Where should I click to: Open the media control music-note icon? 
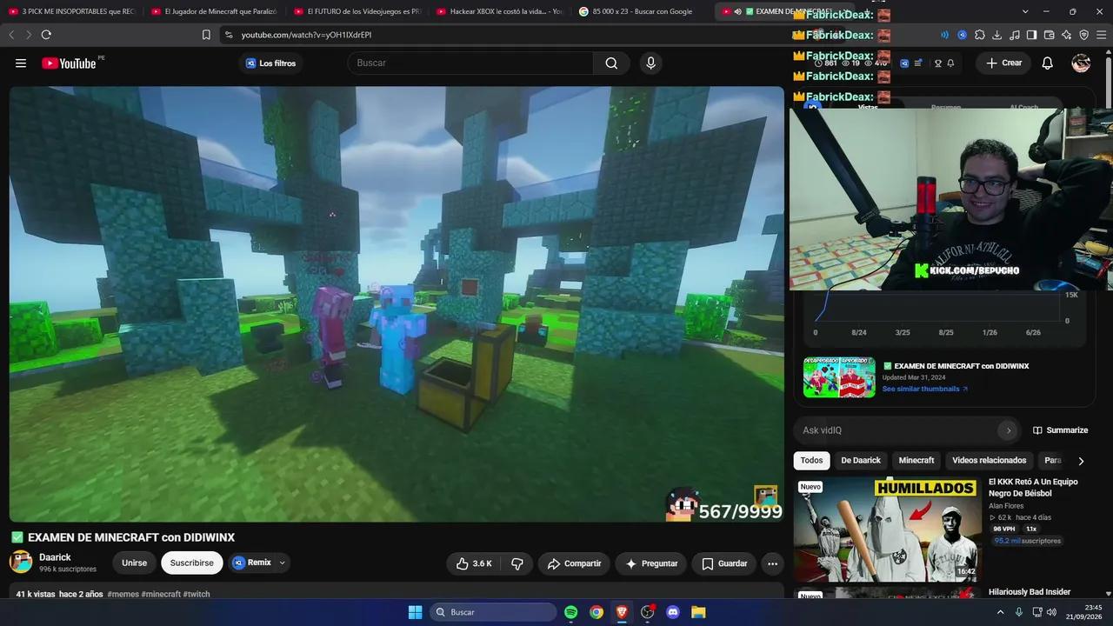click(1015, 35)
